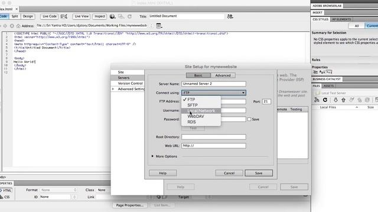Toggle Live View mode

coord(82,16)
